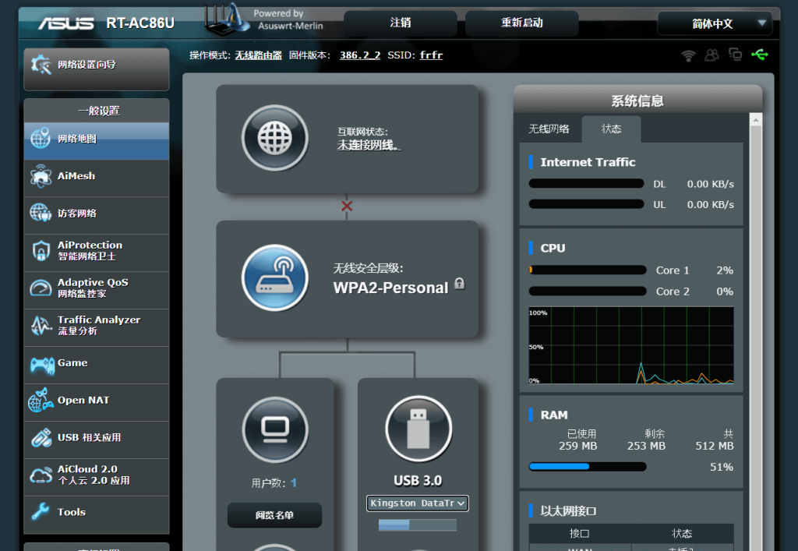The height and width of the screenshot is (551, 798).
Task: Click the 重新启动 reboot button
Action: coord(521,23)
